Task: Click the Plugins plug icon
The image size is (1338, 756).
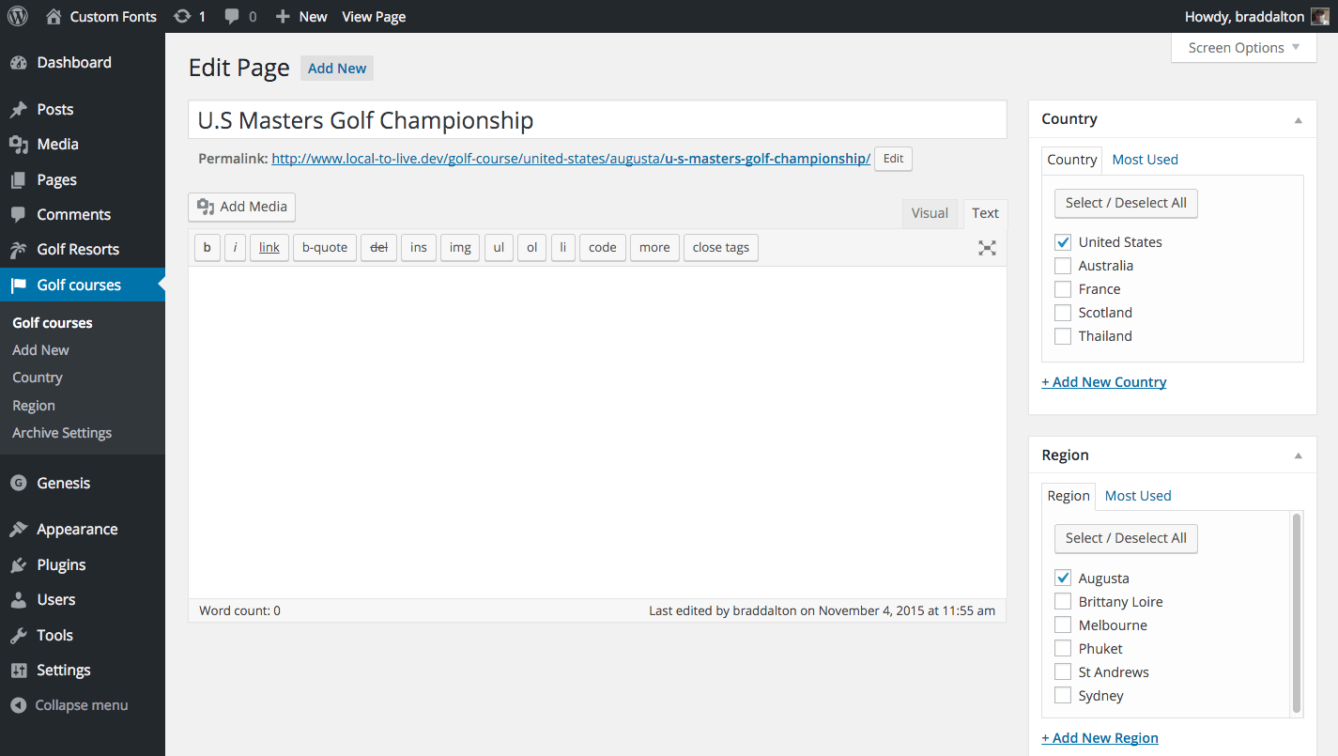Action: tap(18, 565)
